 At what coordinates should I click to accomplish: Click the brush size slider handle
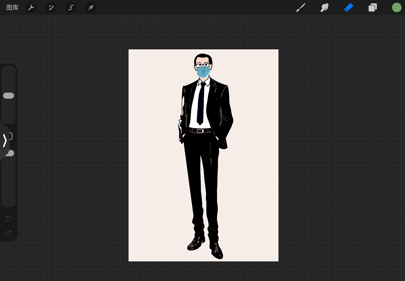coord(9,95)
